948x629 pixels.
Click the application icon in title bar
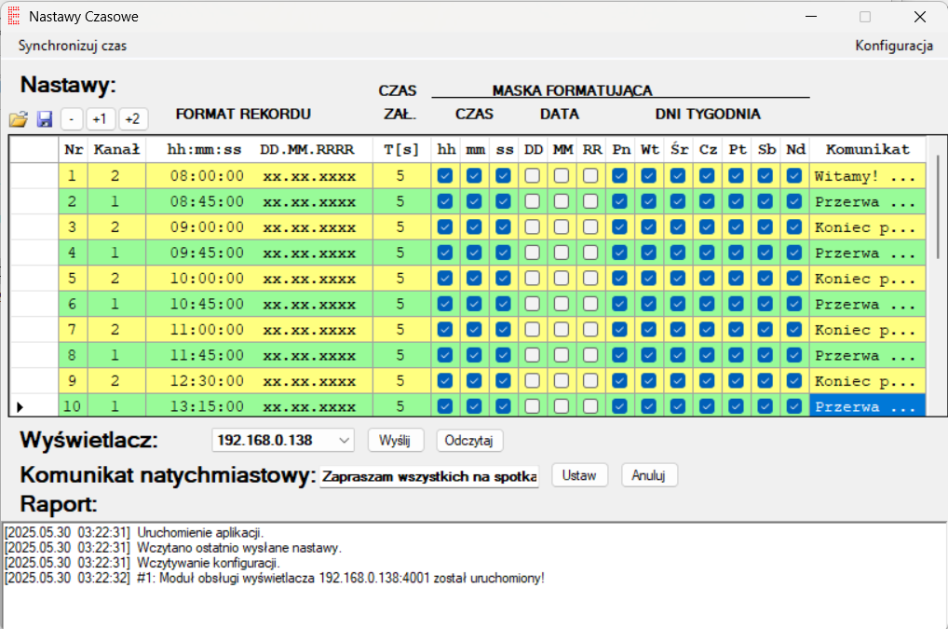click(13, 17)
